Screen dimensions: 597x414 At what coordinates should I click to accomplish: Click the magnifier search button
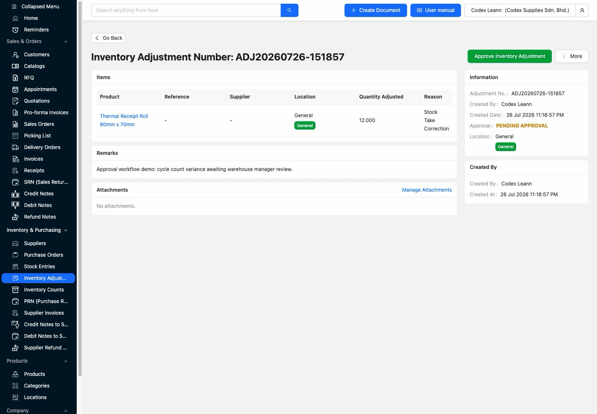pyautogui.click(x=289, y=10)
